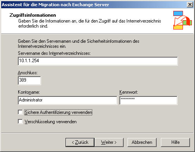Enable Sichere Authentifizierung verwenden checkbox
Screen dimensions: 195x152
pos(20,112)
